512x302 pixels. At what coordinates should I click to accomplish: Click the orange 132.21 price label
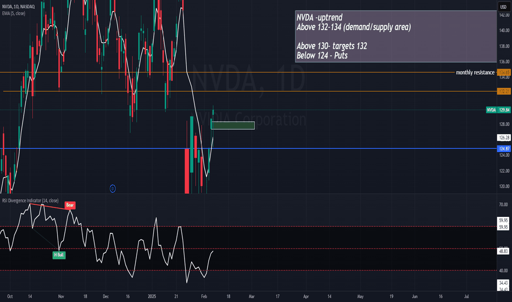tap(504, 91)
